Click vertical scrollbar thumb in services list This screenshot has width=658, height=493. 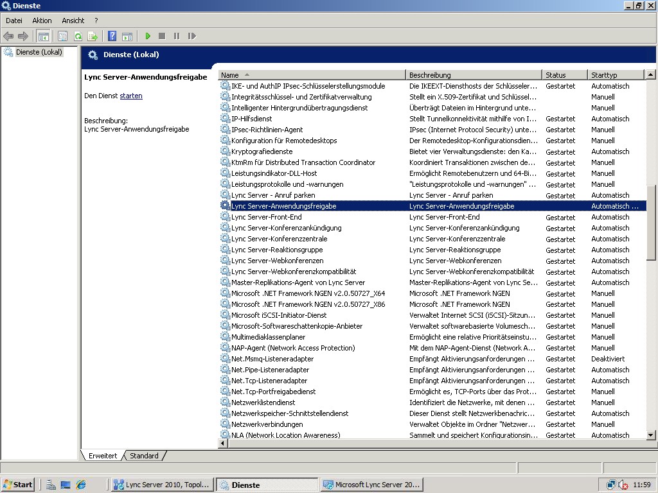pos(650,223)
